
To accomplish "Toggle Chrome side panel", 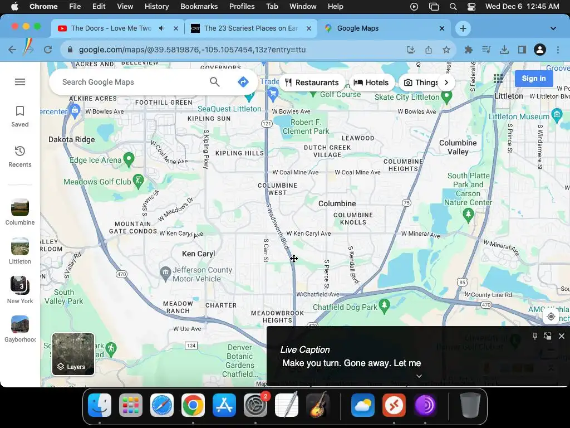I will pyautogui.click(x=522, y=50).
